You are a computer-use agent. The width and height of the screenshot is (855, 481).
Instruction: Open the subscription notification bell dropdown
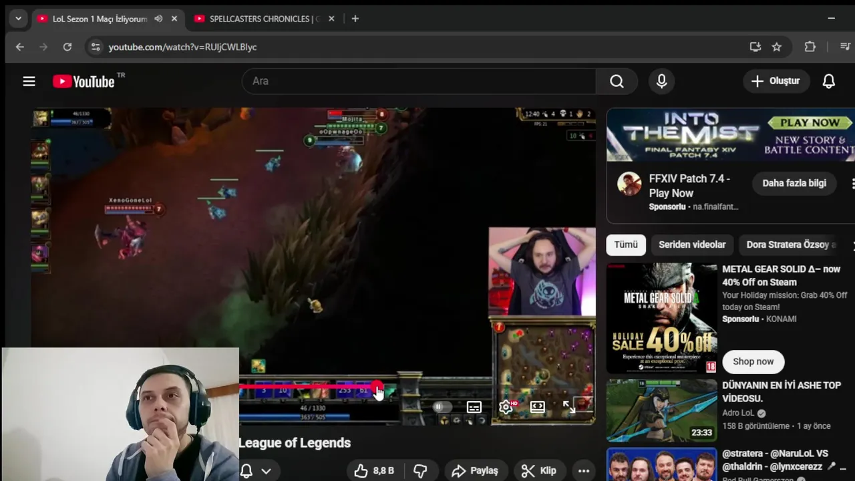coord(256,471)
